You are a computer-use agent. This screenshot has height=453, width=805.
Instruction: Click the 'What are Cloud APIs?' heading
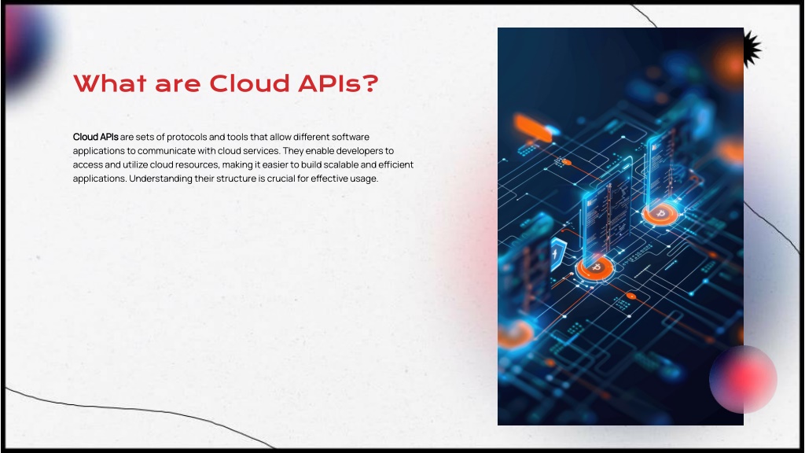pos(226,83)
